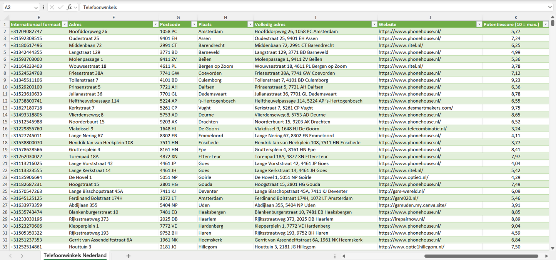The width and height of the screenshot is (556, 260).
Task: Select the Telefoonwinkels Nederland sheet tab
Action: 75,255
